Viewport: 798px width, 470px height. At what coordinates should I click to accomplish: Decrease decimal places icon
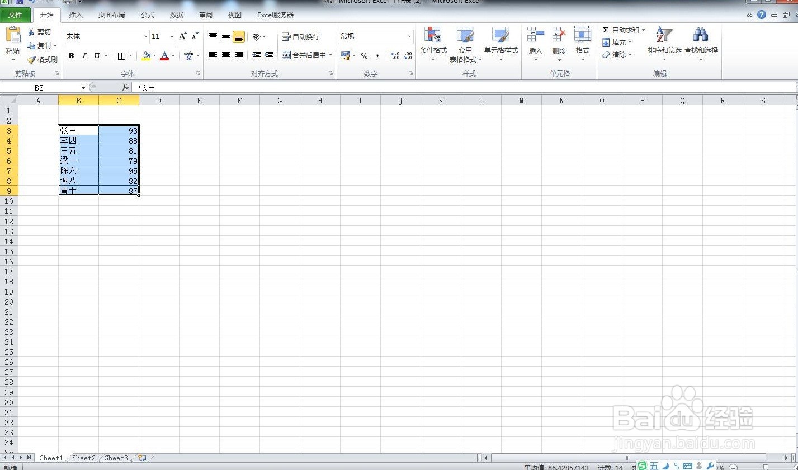point(408,56)
